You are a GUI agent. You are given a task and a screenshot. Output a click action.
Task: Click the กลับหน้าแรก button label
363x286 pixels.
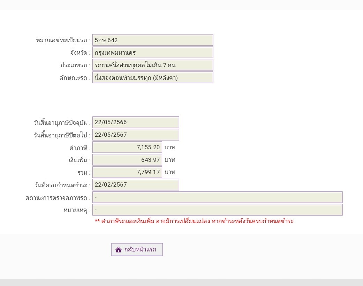click(x=140, y=250)
